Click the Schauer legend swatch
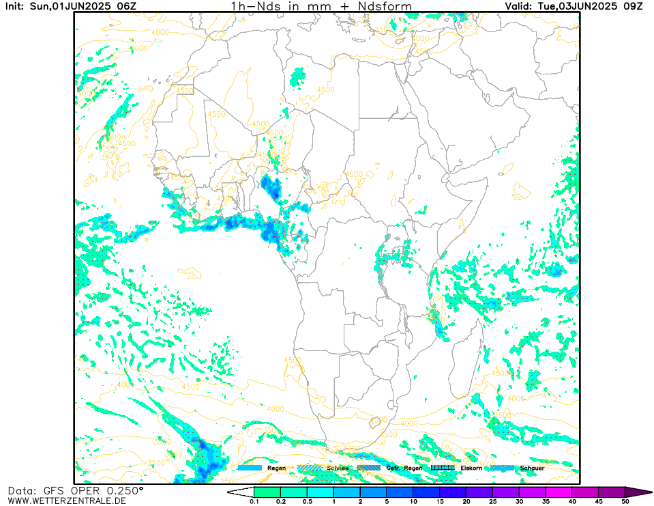Screen dimensions: 654x506 tap(502, 468)
